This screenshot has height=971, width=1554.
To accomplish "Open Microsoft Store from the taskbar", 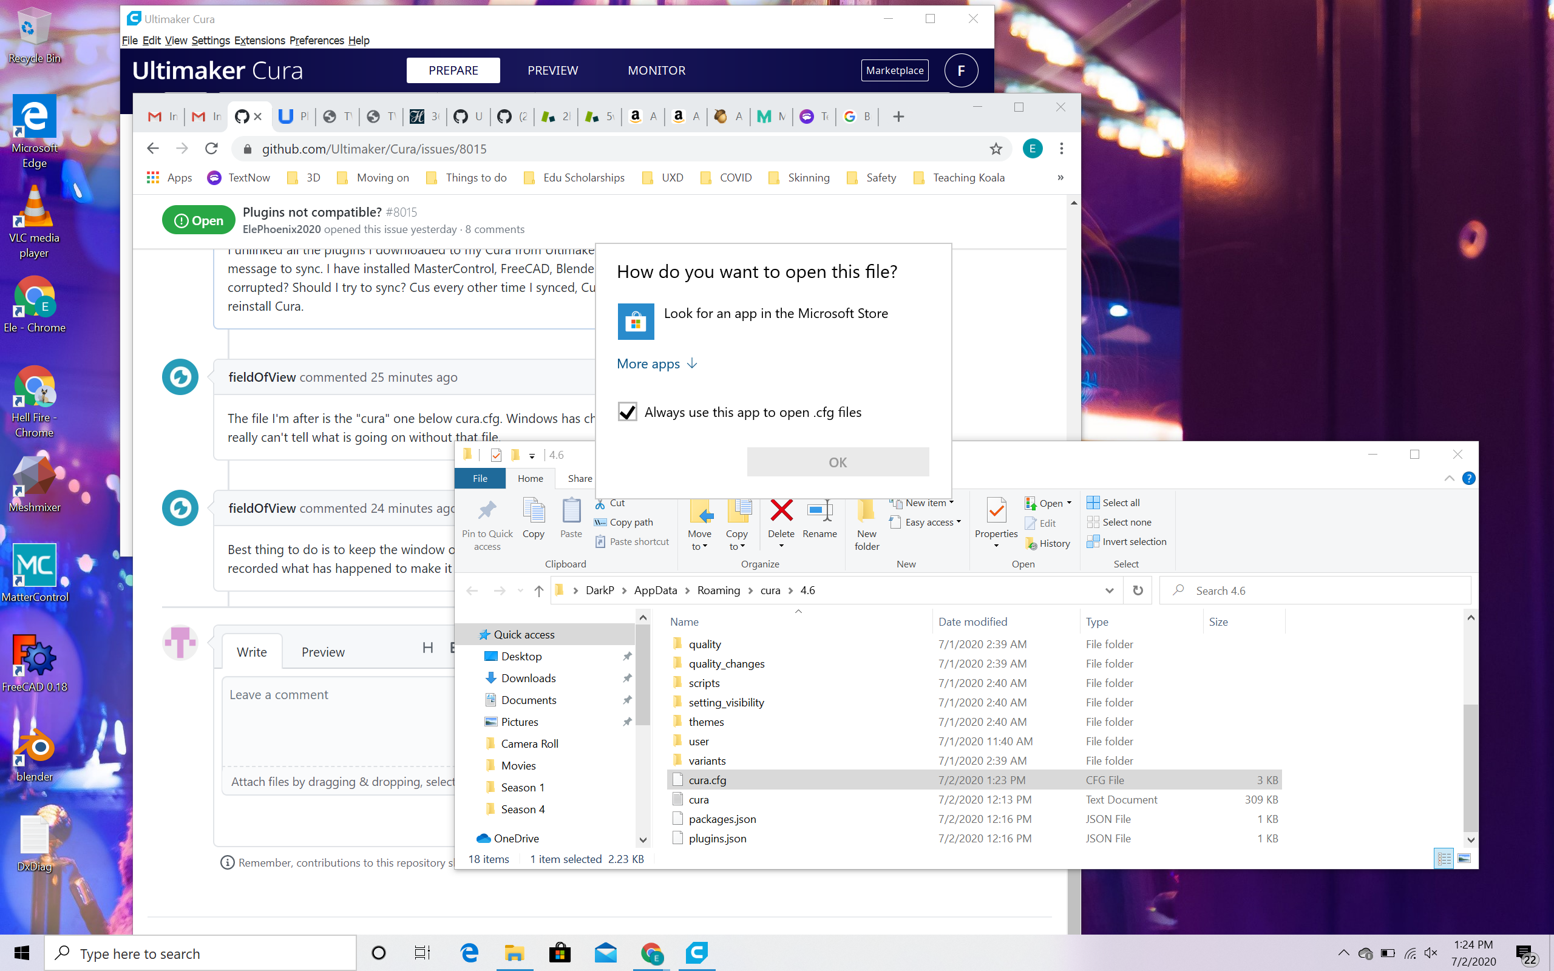I will 559,953.
